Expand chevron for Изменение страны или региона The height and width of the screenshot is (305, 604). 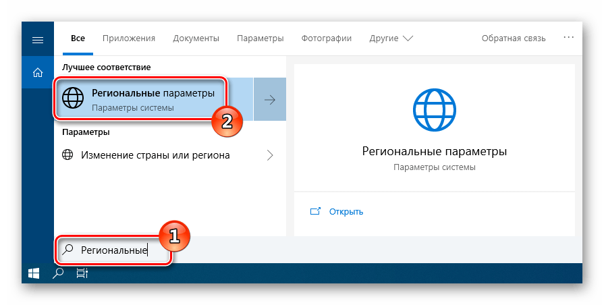[270, 155]
